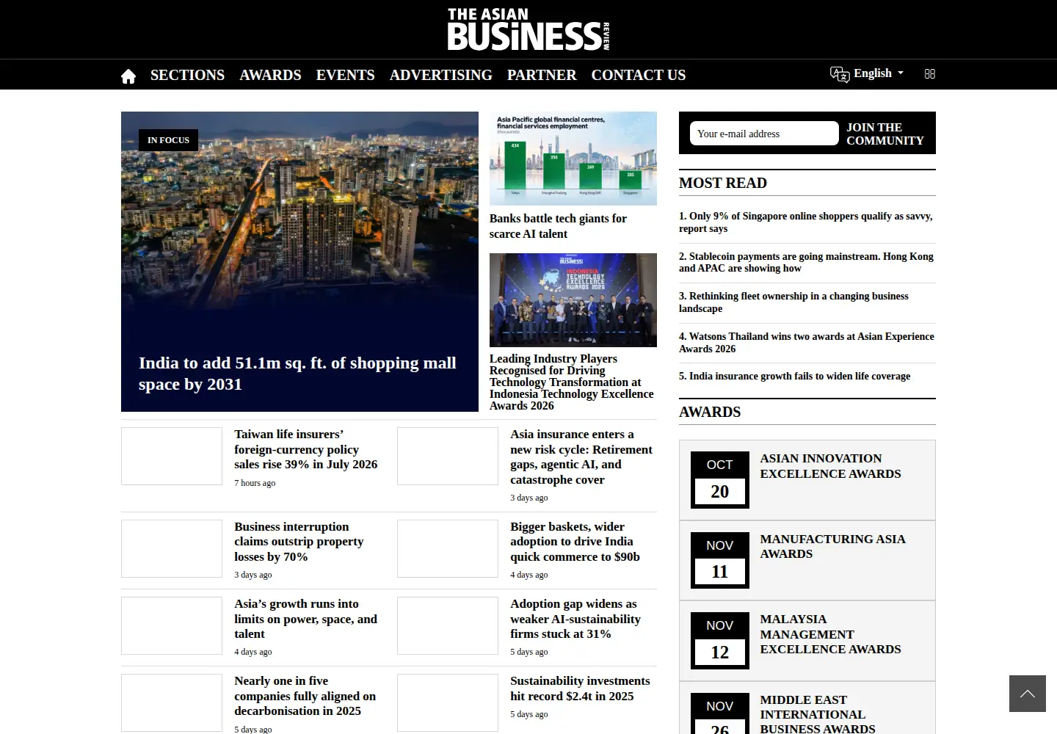Open Taiwan life insurers article

pos(306,449)
